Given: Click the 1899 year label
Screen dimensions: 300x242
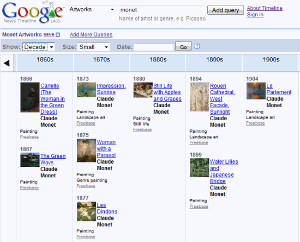Looking at the screenshot, I should click(x=196, y=154).
